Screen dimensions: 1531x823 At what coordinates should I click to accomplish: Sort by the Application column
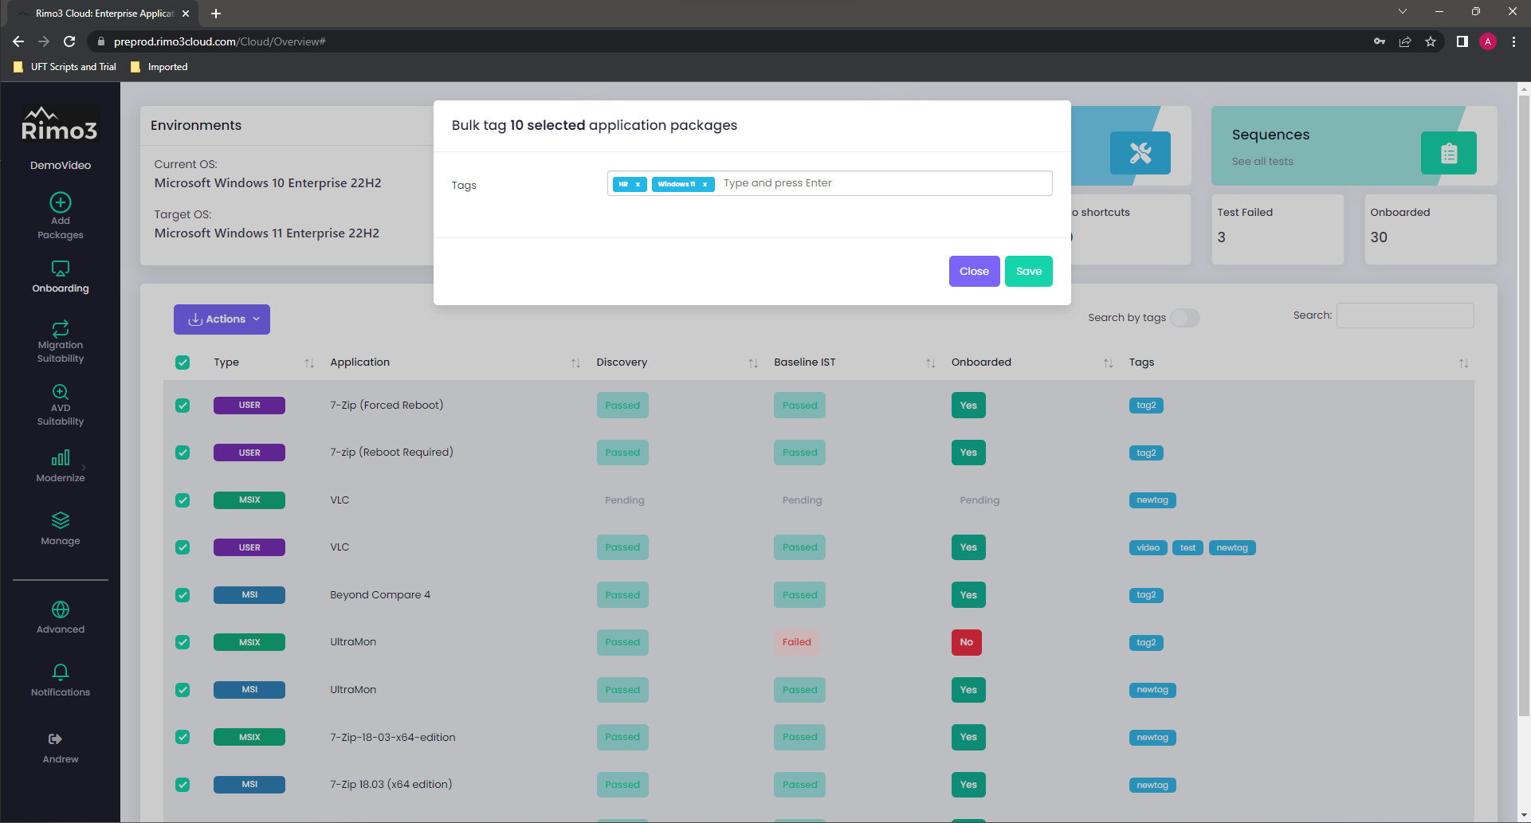(575, 363)
